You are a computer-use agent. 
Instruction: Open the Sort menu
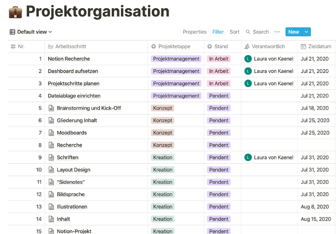[234, 32]
